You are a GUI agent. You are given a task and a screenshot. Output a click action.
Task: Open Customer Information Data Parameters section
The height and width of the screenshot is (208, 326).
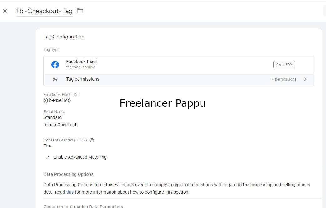point(83,206)
